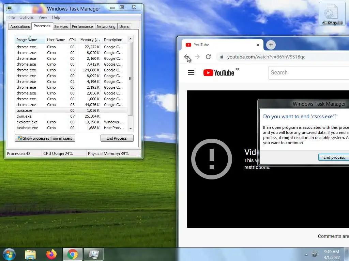Confirm End process in dialog
Viewport: 349px width, 261px height.
click(334, 157)
